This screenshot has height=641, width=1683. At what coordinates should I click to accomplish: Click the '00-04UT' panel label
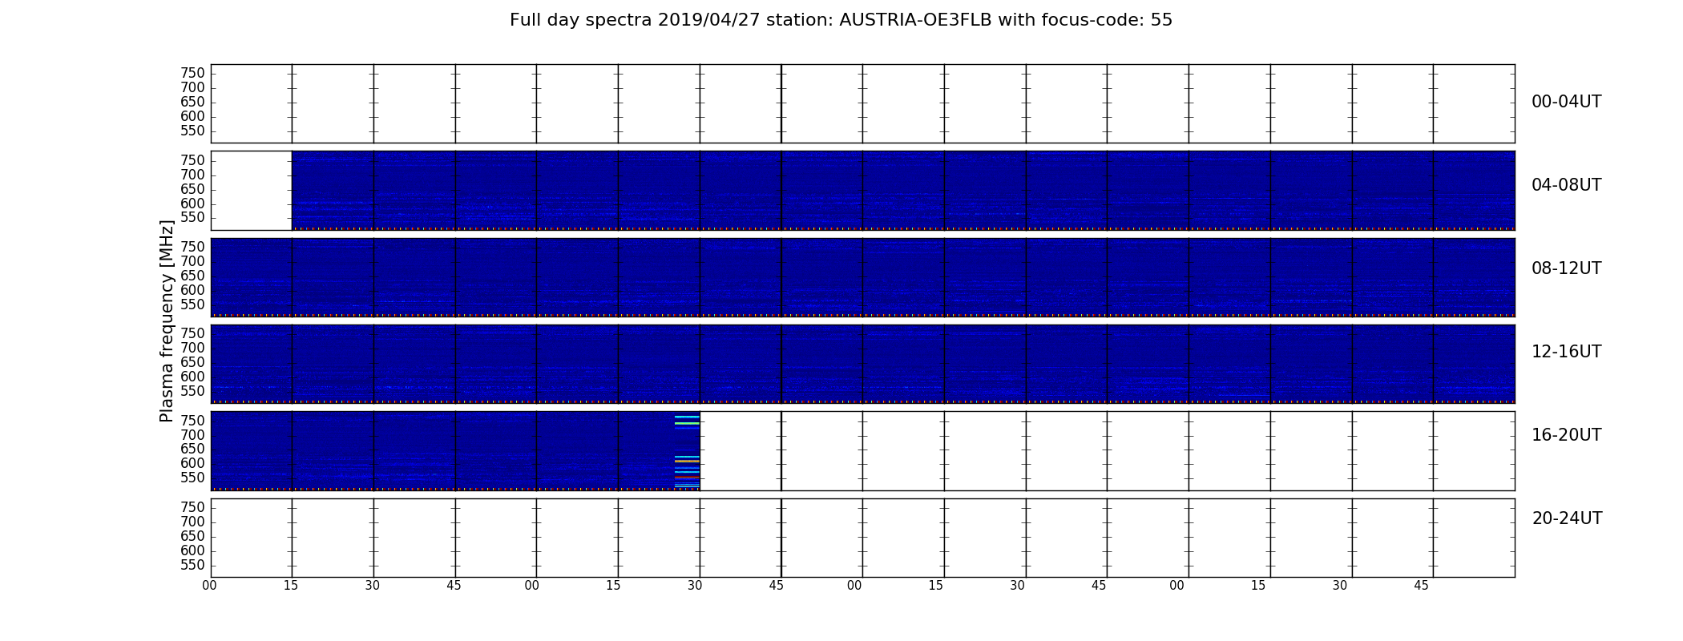[x=1566, y=102]
